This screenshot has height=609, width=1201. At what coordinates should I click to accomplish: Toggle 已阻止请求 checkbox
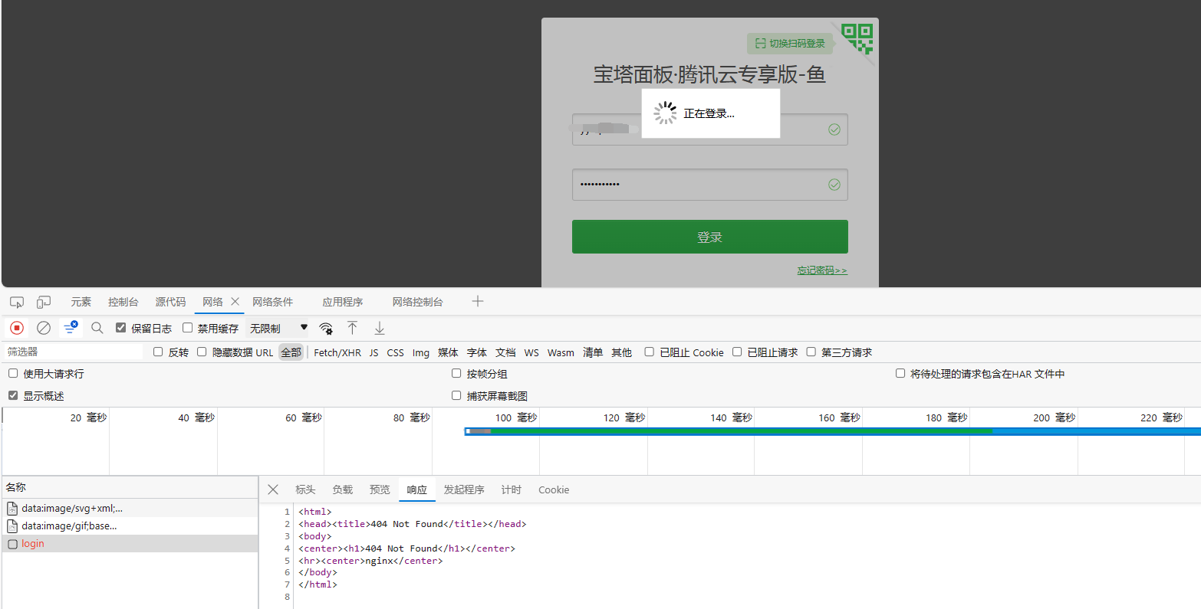click(x=737, y=352)
